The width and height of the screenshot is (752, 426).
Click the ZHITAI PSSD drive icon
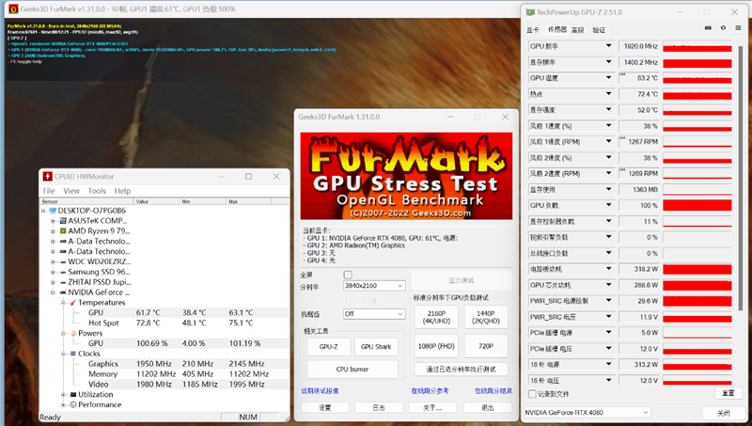(62, 282)
